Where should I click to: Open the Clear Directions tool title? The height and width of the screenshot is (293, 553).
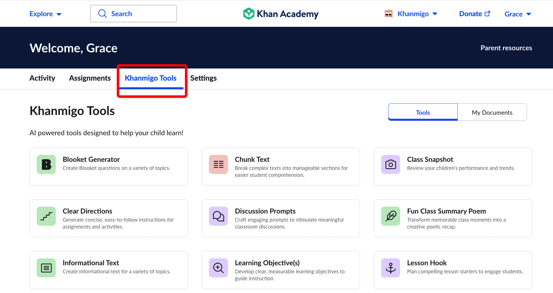tap(87, 211)
